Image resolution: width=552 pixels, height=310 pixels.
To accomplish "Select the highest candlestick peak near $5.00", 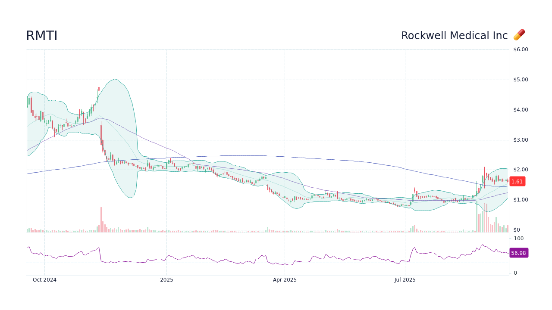I will coord(99,82).
